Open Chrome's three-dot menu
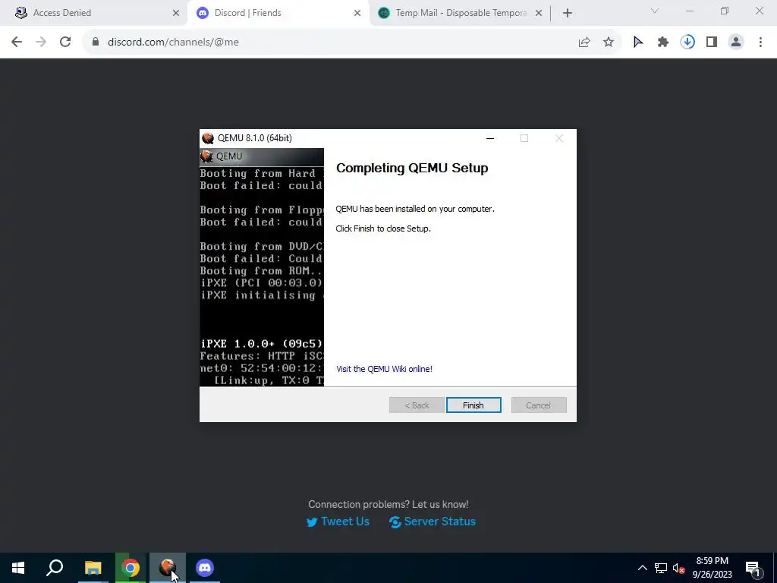The image size is (777, 583). tap(760, 43)
